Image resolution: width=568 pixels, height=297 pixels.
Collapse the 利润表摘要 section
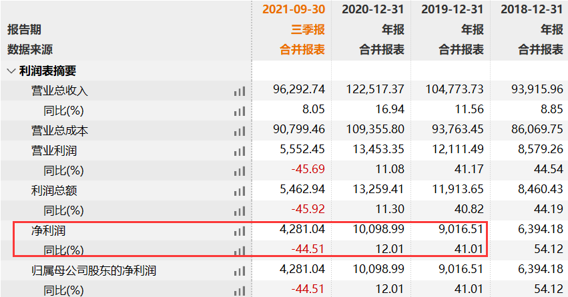coord(11,70)
